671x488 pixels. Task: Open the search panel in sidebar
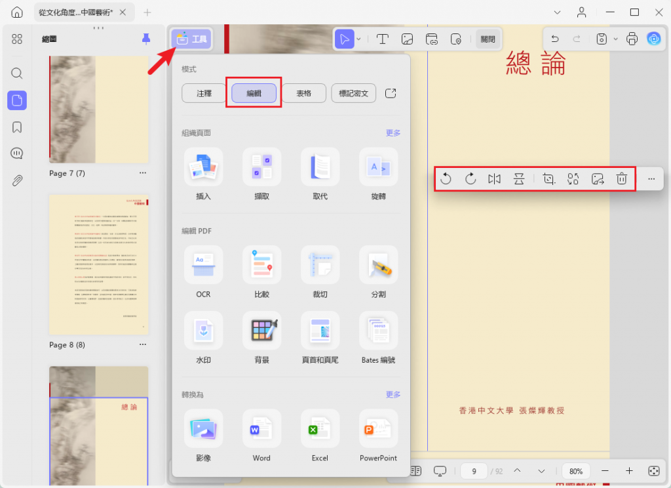coord(16,73)
